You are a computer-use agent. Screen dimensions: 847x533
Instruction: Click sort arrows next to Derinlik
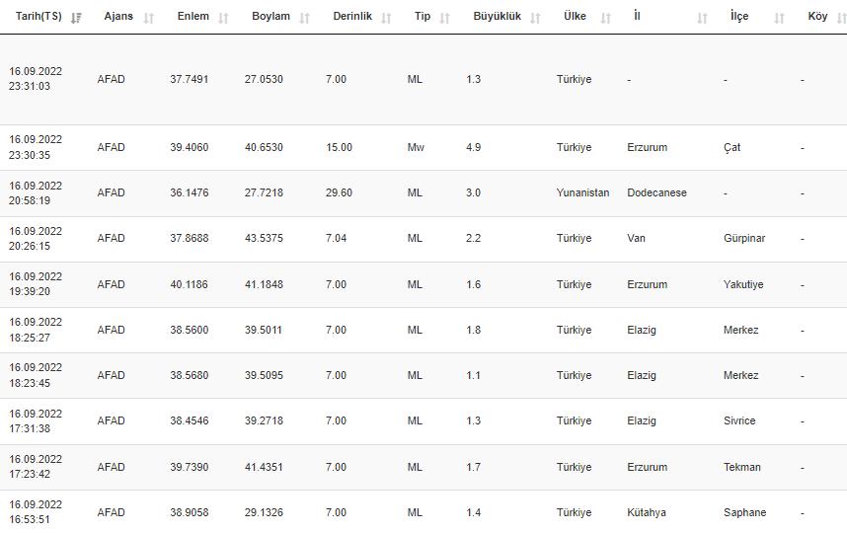(x=386, y=18)
